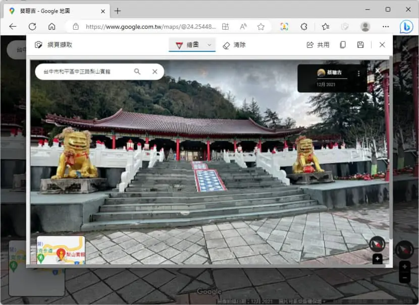Open the three-dot menu on photo card

(x=358, y=73)
